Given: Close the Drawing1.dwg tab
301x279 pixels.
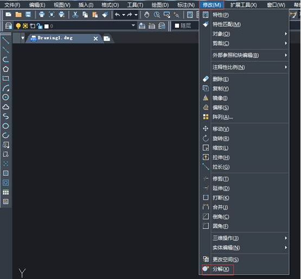Looking at the screenshot, I should click(95, 39).
